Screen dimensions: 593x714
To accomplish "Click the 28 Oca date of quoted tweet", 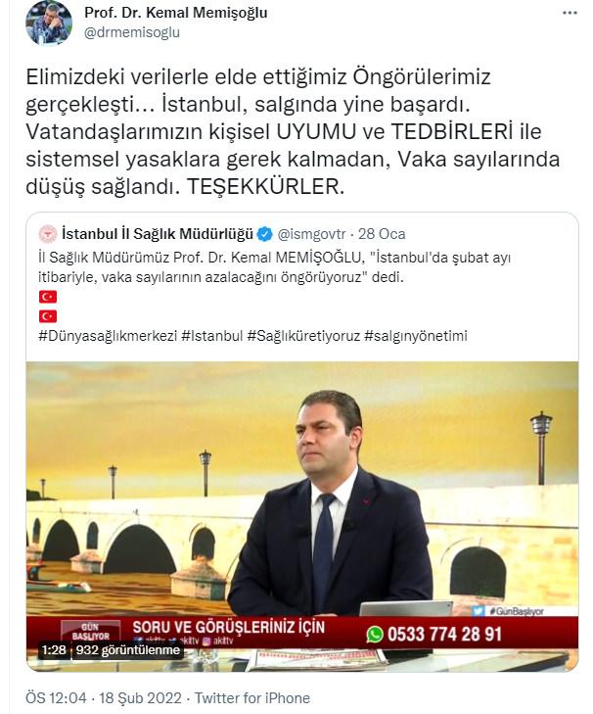I will [382, 234].
